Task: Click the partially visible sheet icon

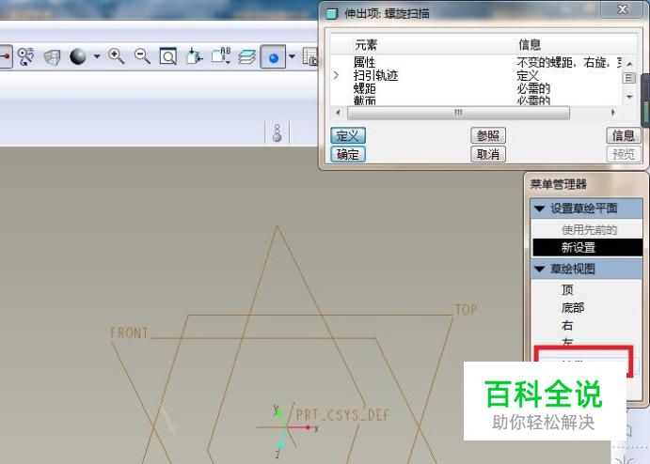Action: pyautogui.click(x=310, y=56)
